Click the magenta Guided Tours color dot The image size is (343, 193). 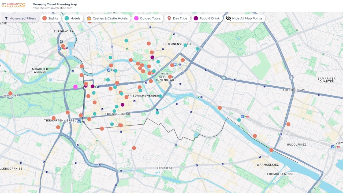[x=136, y=18]
